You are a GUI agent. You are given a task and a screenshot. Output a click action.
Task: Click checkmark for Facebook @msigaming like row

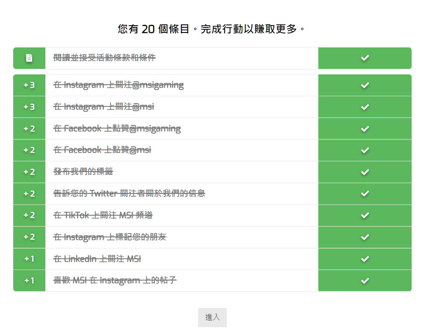tap(365, 129)
